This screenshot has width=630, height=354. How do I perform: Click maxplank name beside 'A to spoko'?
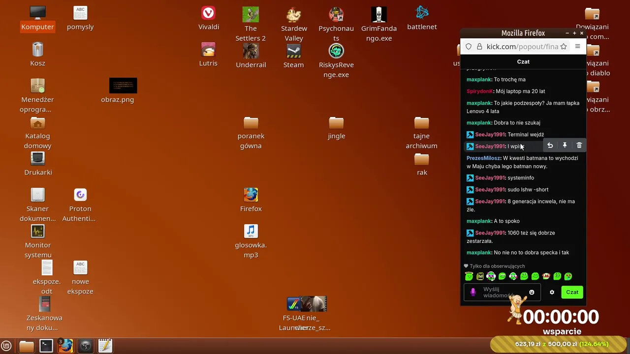point(479,221)
